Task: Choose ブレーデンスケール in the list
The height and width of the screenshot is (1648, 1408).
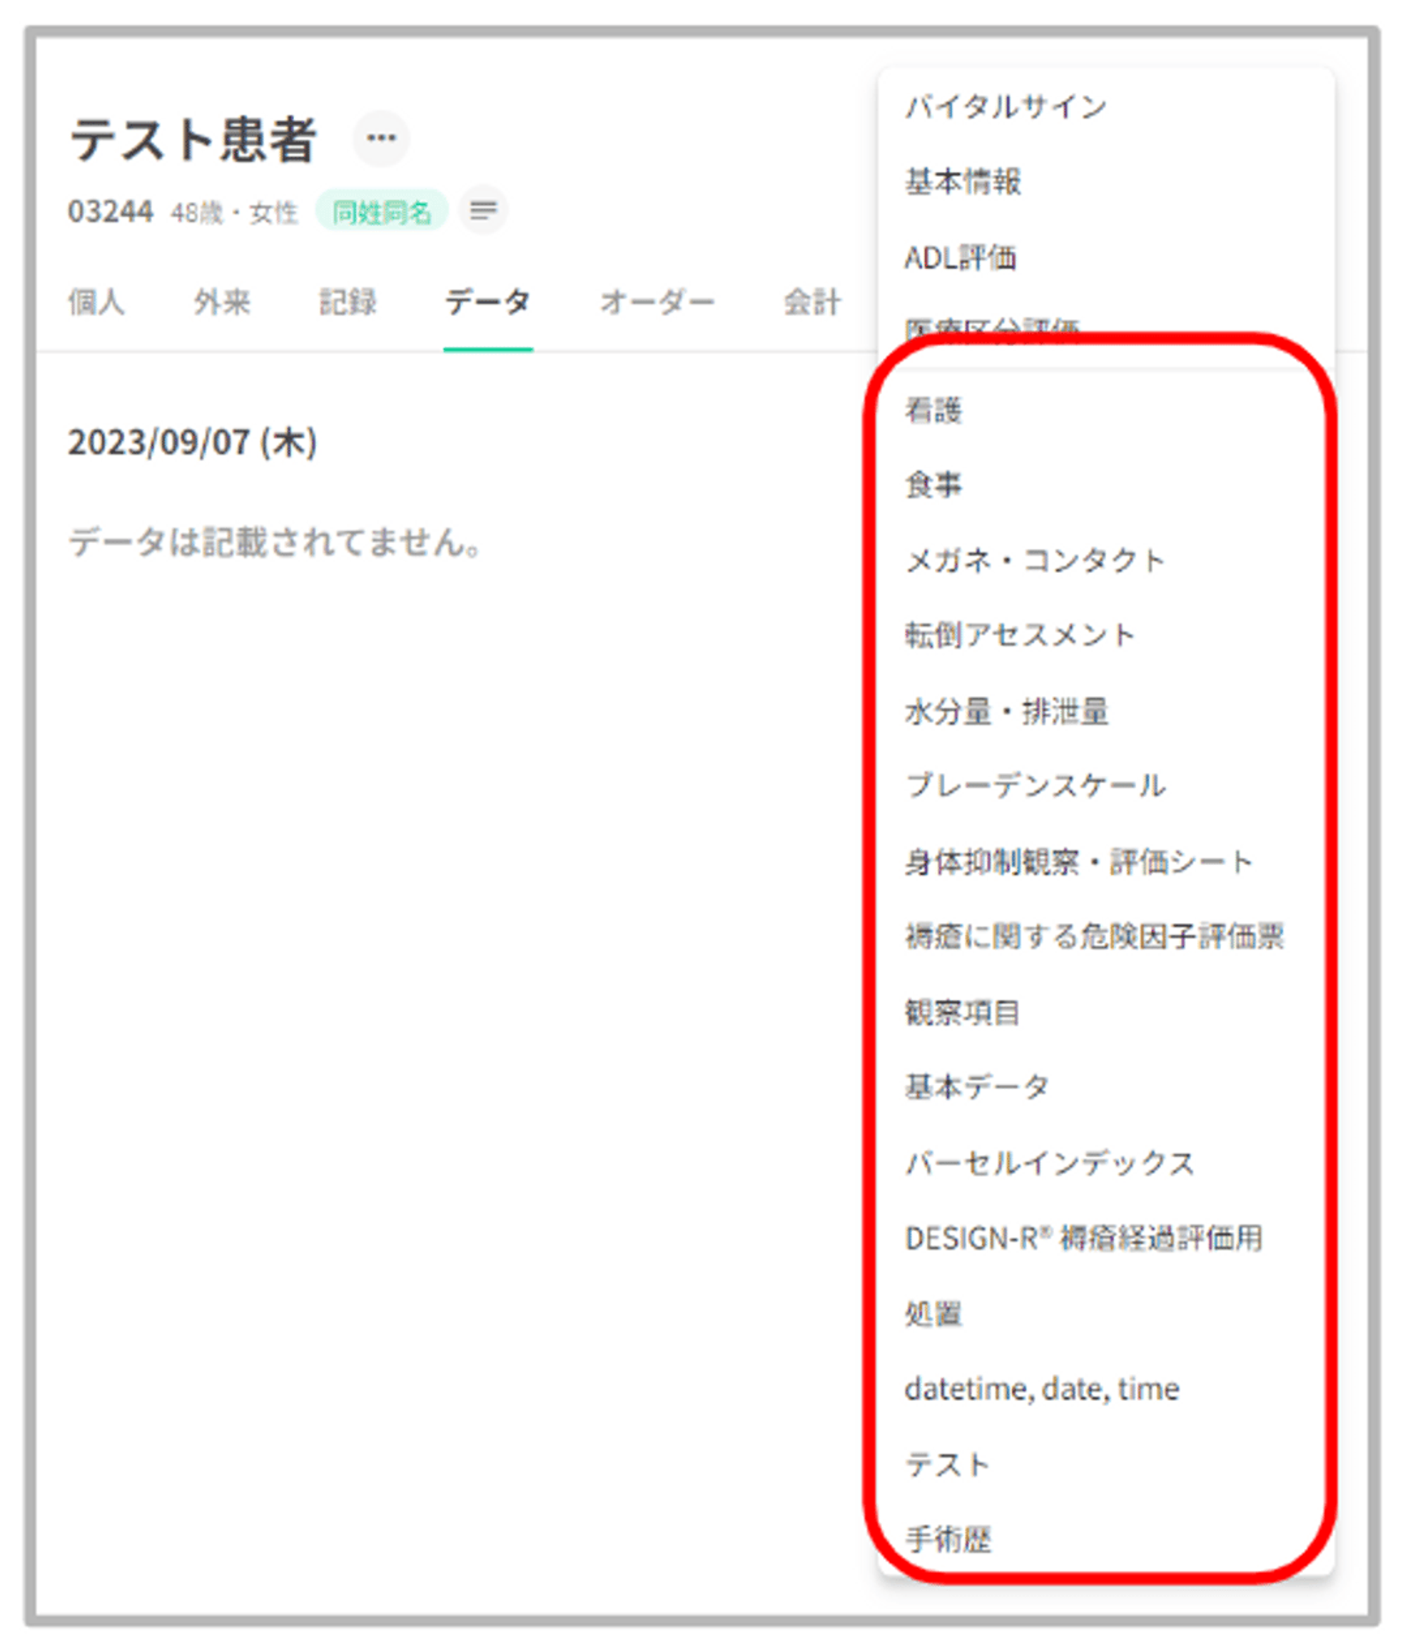Action: (1035, 786)
